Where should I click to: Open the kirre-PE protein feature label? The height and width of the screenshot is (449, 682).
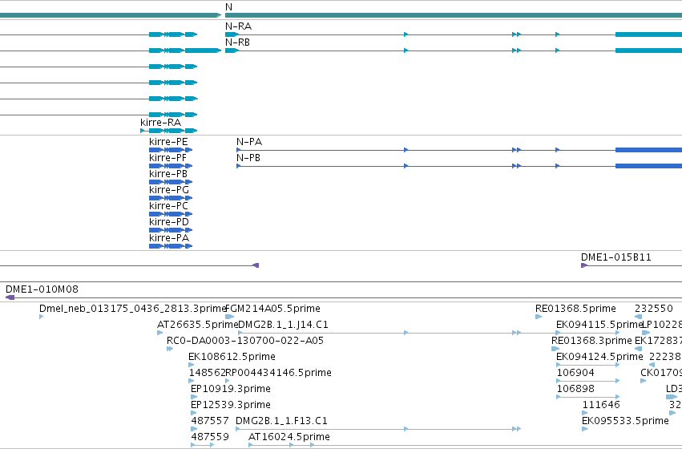(168, 142)
